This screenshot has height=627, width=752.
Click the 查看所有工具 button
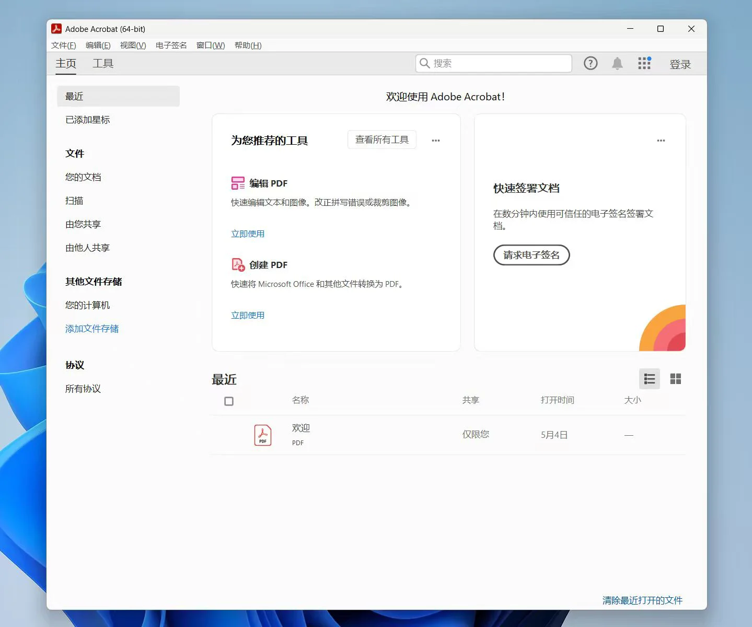382,140
